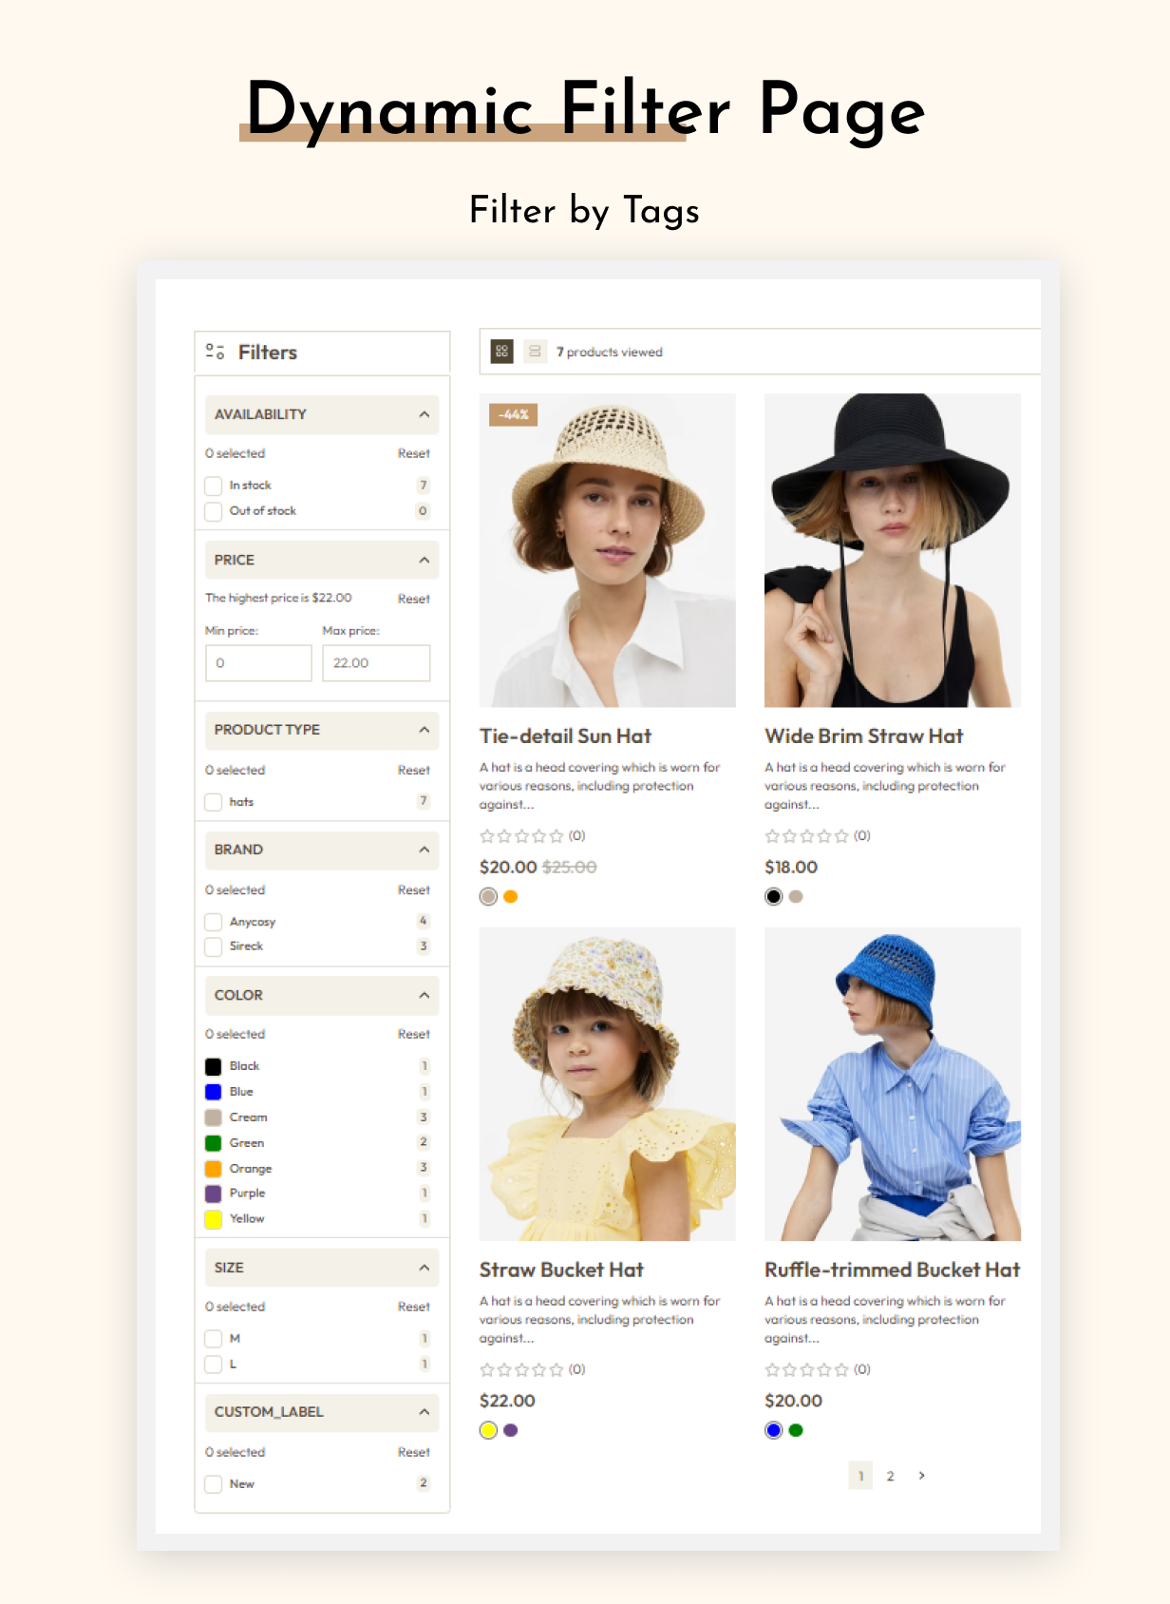
Task: Reset the Product Type filter
Action: (414, 770)
